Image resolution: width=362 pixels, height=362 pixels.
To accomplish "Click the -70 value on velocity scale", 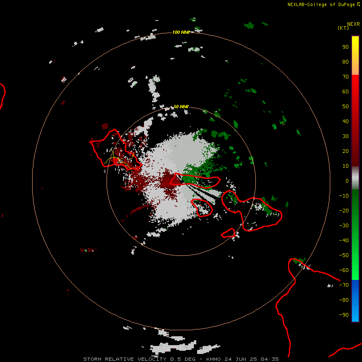I will coord(344,285).
